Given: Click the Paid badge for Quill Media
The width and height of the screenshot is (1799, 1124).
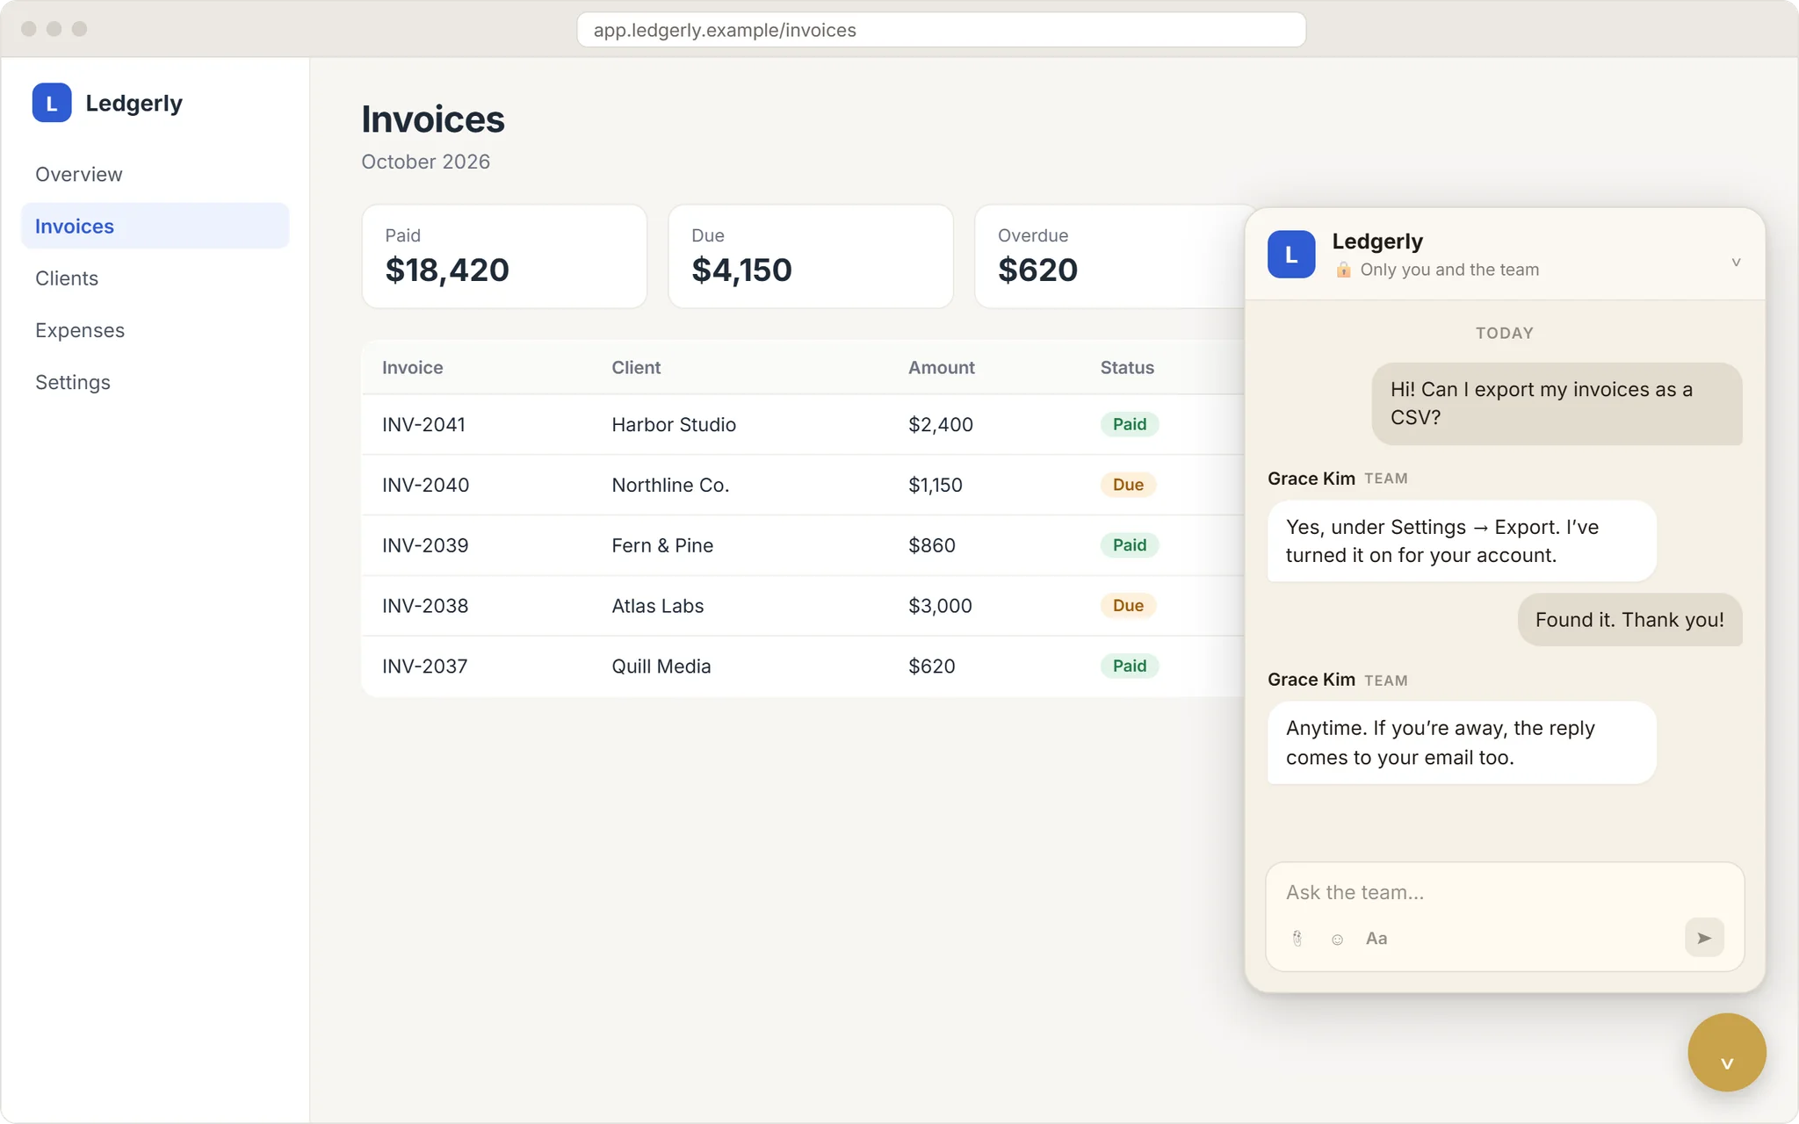Looking at the screenshot, I should pyautogui.click(x=1130, y=666).
